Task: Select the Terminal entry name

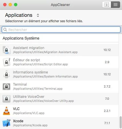Action: point(20,84)
